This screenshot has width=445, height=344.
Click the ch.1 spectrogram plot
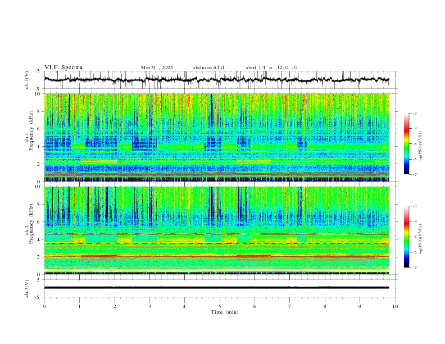(x=217, y=137)
